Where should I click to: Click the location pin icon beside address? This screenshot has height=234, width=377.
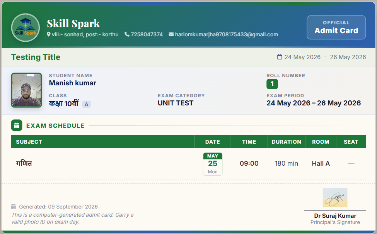point(49,34)
